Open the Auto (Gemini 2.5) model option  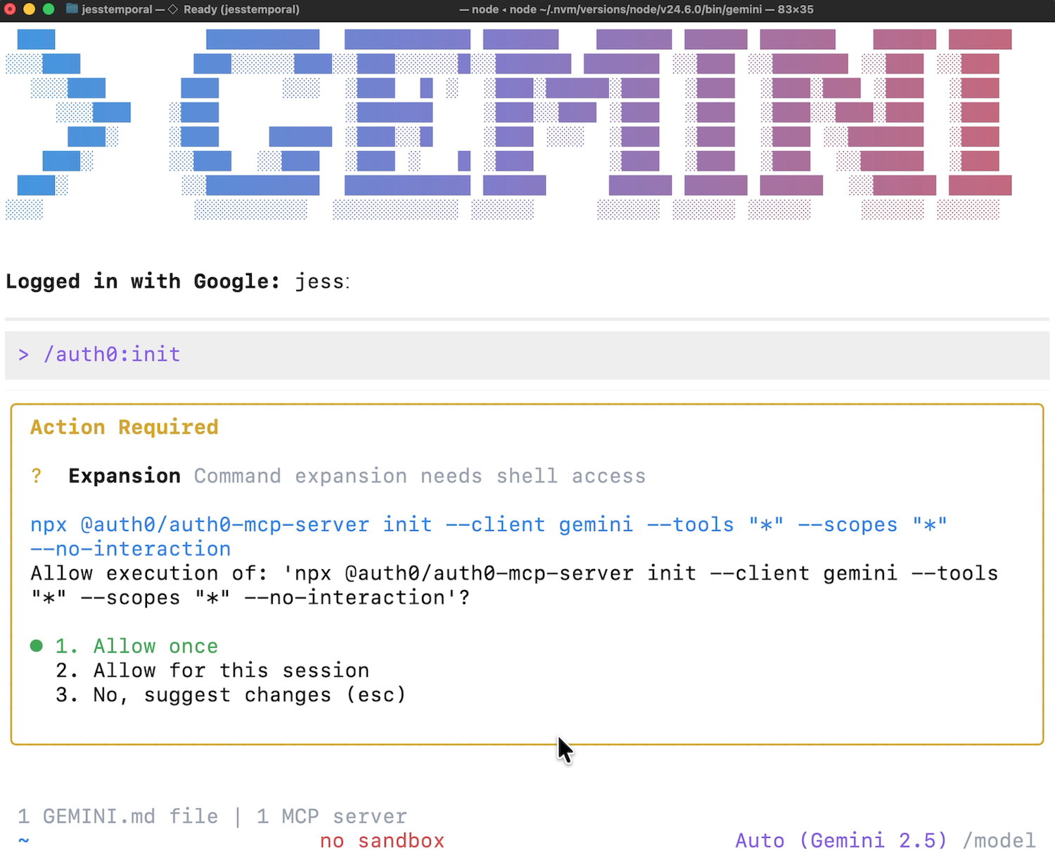[841, 840]
